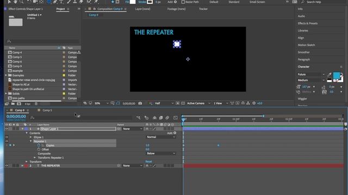The height and width of the screenshot is (195, 348).
Task: Open the Project panel tab
Action: pos(60,9)
